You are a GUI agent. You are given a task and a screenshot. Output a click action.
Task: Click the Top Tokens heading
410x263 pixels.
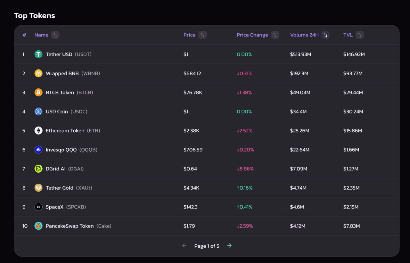tap(35, 16)
